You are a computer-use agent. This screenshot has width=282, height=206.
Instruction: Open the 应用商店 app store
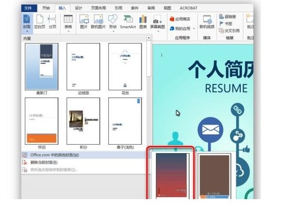[180, 19]
